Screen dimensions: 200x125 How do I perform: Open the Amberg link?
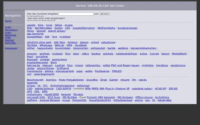[72, 42]
